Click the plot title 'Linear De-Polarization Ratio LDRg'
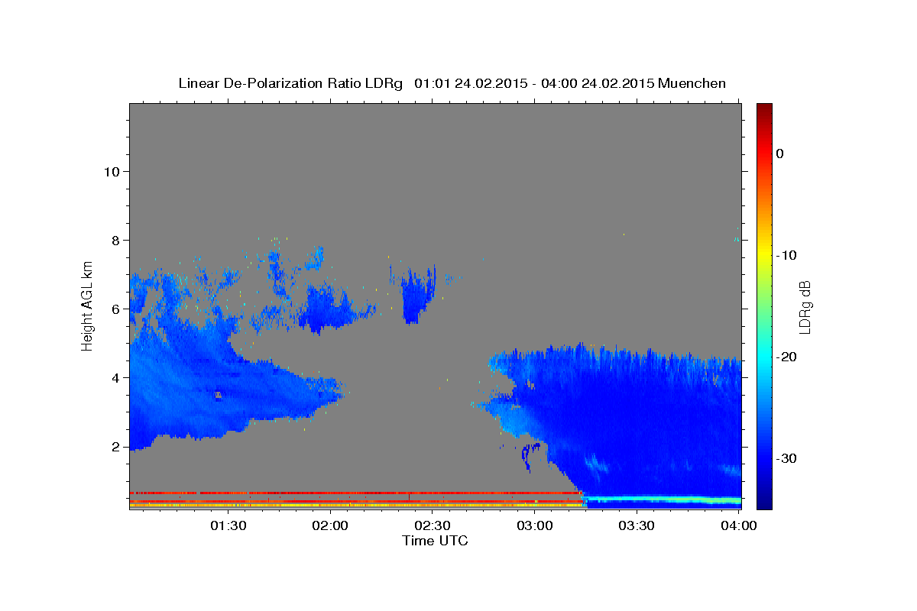Viewport: 917px width, 611px height. tap(290, 83)
